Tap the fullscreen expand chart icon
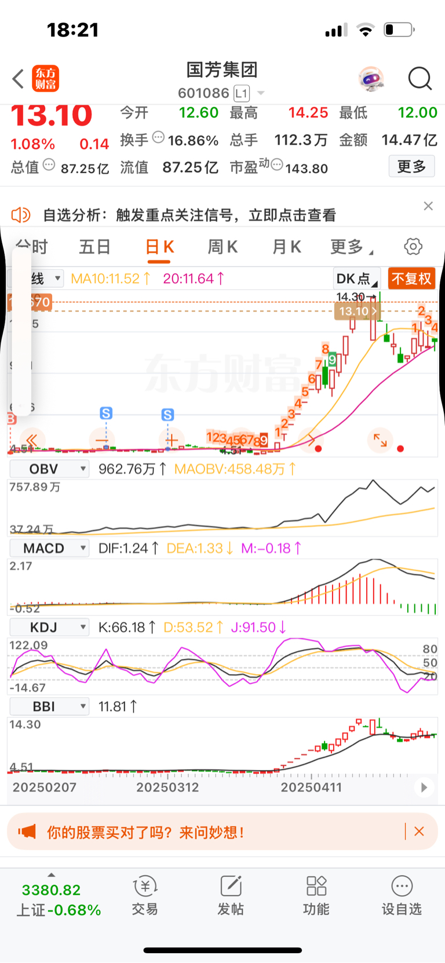 [x=380, y=440]
